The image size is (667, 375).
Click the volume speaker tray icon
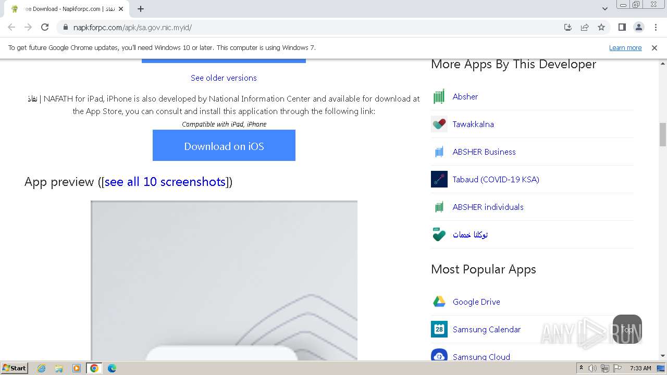point(592,368)
